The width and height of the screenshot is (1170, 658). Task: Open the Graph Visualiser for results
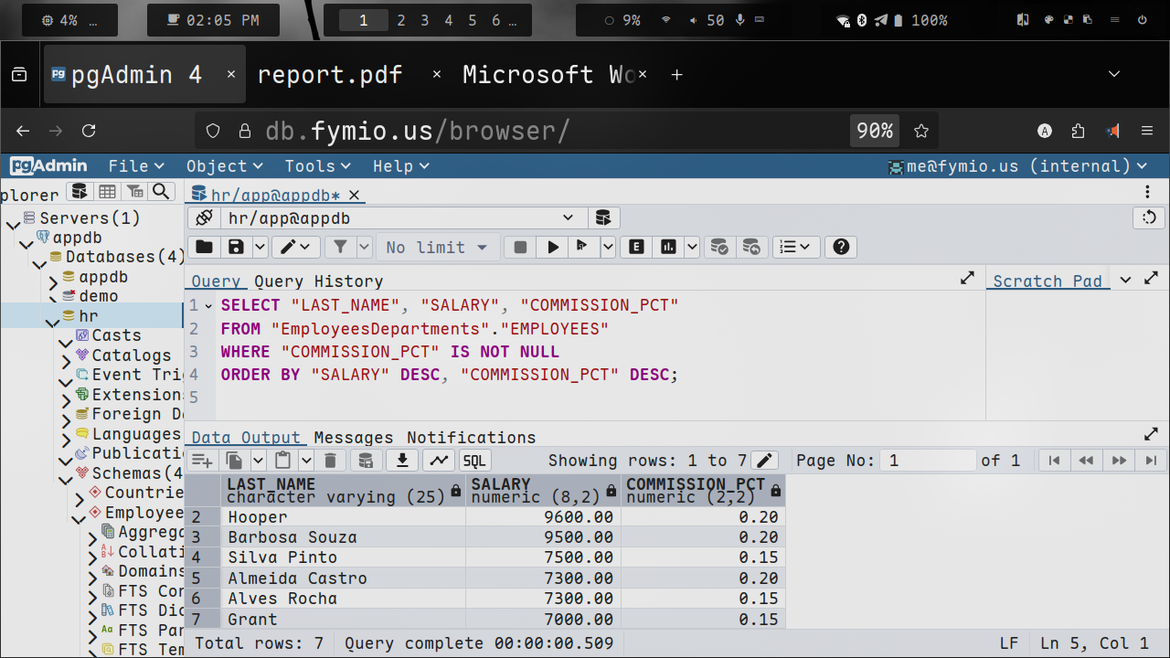pos(440,461)
